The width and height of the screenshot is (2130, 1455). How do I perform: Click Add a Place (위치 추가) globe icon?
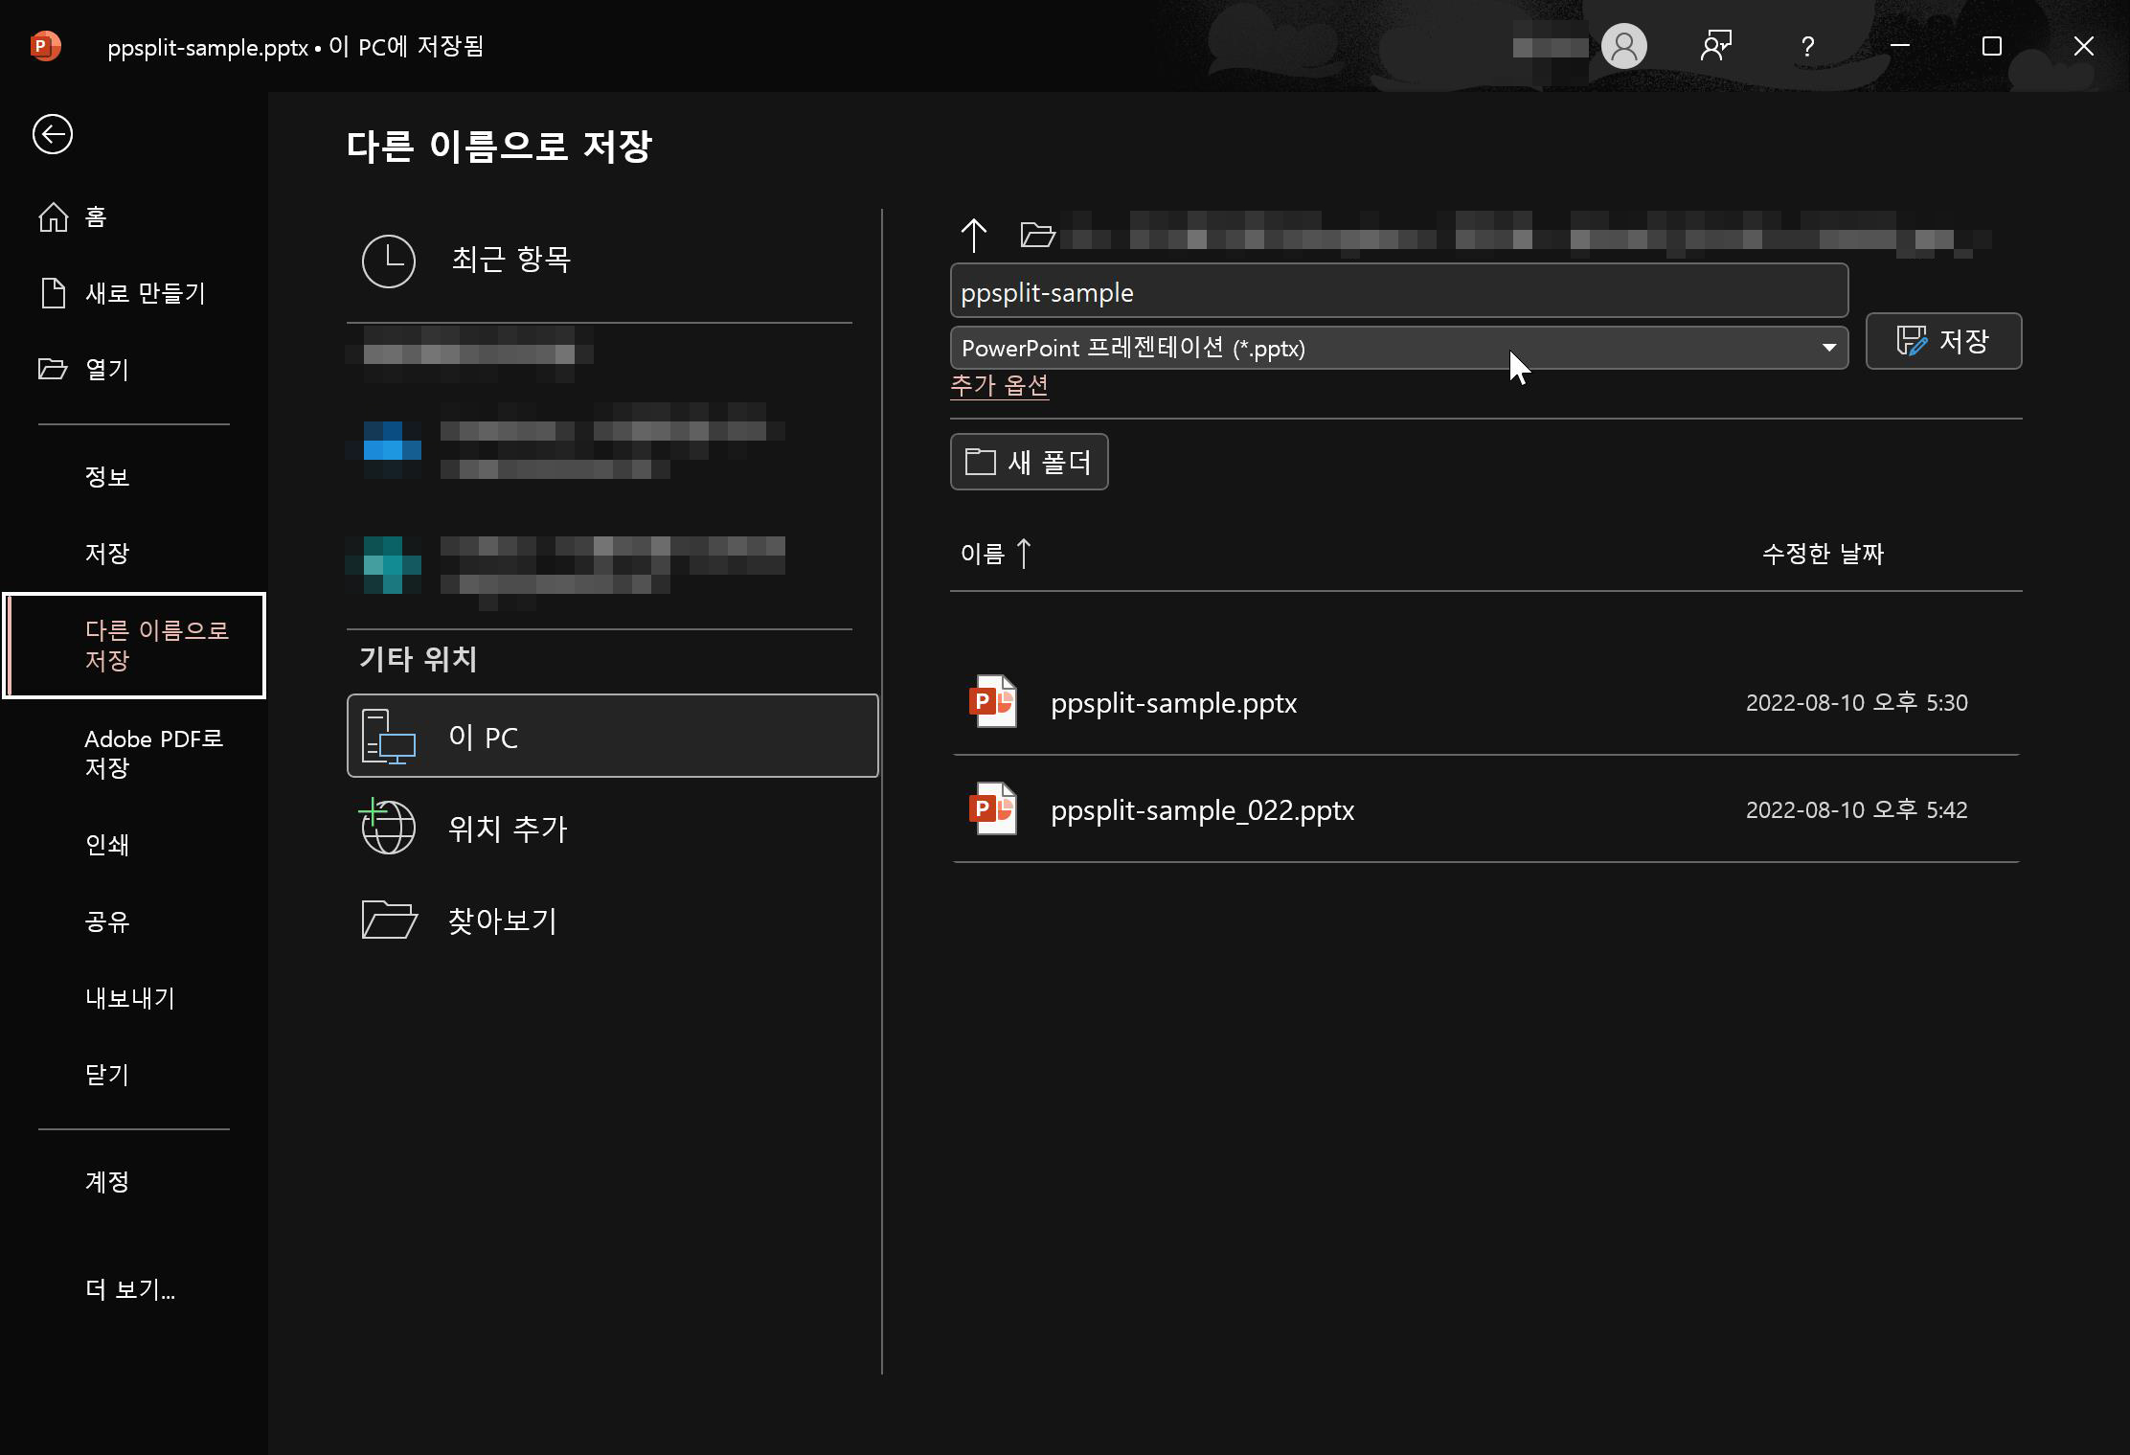pos(389,828)
